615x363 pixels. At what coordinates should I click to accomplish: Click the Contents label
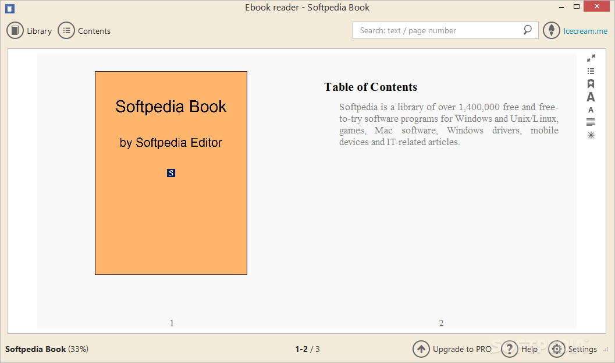(94, 31)
